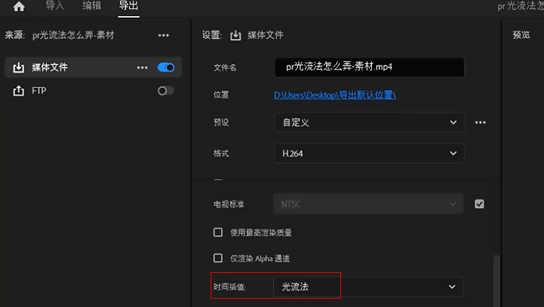Click the disabled 电视标准 NTSC dropdown
The width and height of the screenshot is (544, 307).
pos(368,204)
